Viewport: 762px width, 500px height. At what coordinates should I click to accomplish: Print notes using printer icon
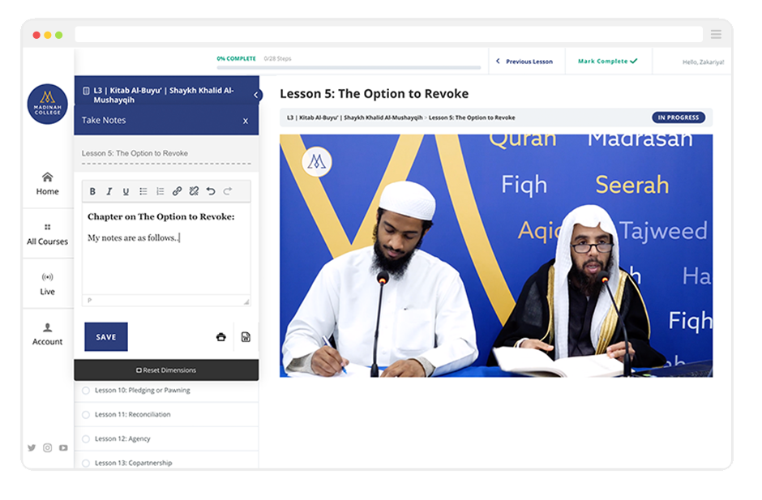pyautogui.click(x=221, y=337)
